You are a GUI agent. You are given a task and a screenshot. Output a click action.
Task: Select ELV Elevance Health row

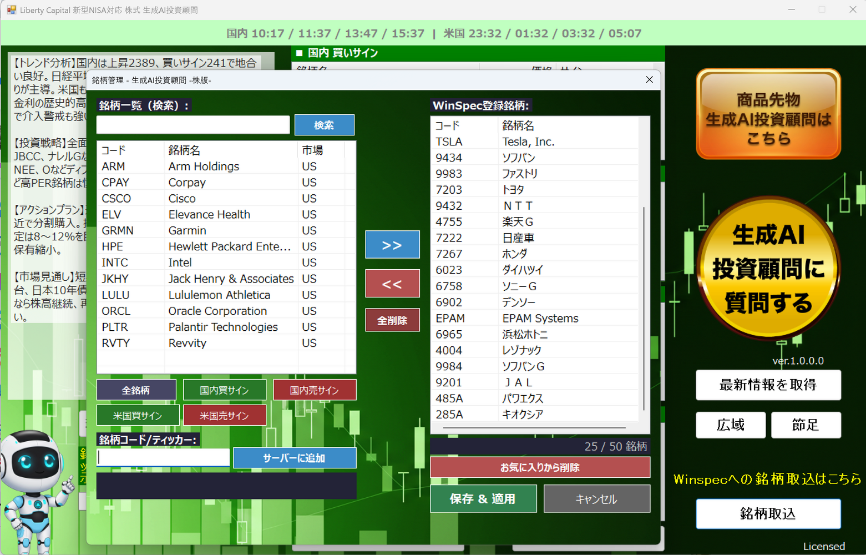226,215
